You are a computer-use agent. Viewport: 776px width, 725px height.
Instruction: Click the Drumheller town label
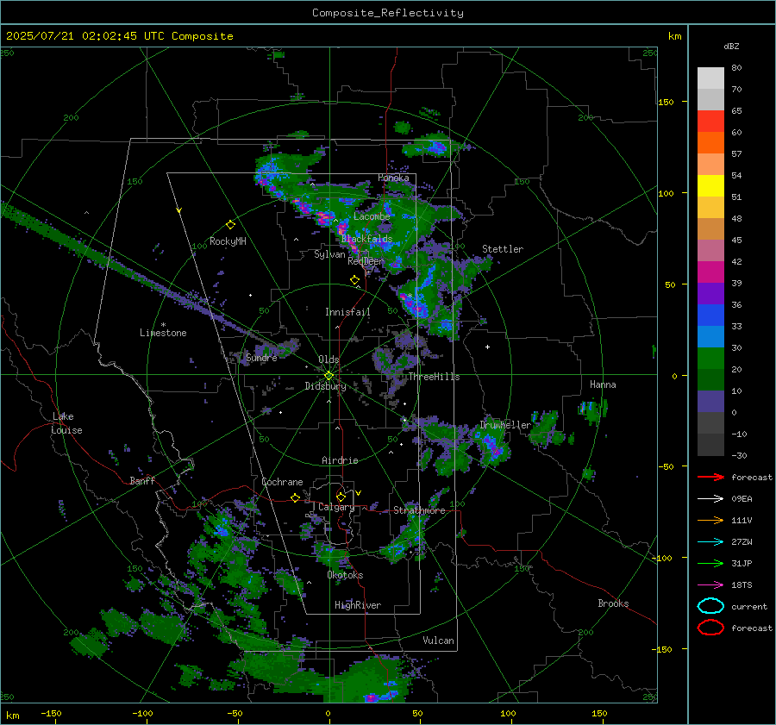pyautogui.click(x=505, y=425)
